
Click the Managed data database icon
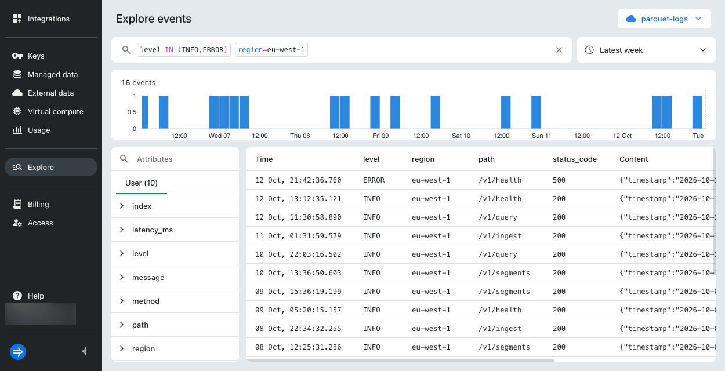coord(17,74)
